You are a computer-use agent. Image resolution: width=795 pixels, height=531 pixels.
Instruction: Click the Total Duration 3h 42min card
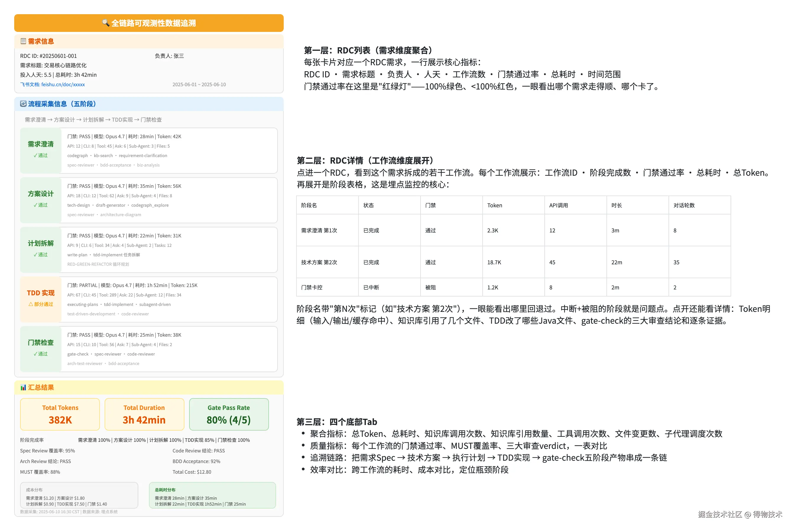click(144, 414)
